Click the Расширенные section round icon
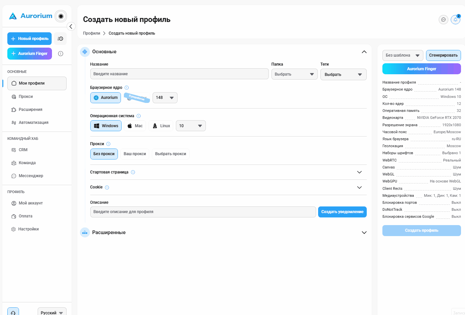Image resolution: width=465 pixels, height=315 pixels. [85, 233]
